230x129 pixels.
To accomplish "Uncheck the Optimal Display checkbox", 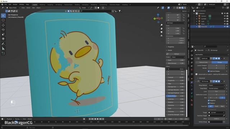I will (209, 71).
